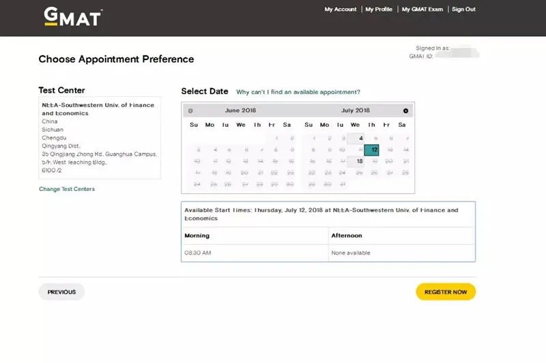This screenshot has height=363, width=546.
Task: Sign Out of the GMAT account
Action: (463, 10)
